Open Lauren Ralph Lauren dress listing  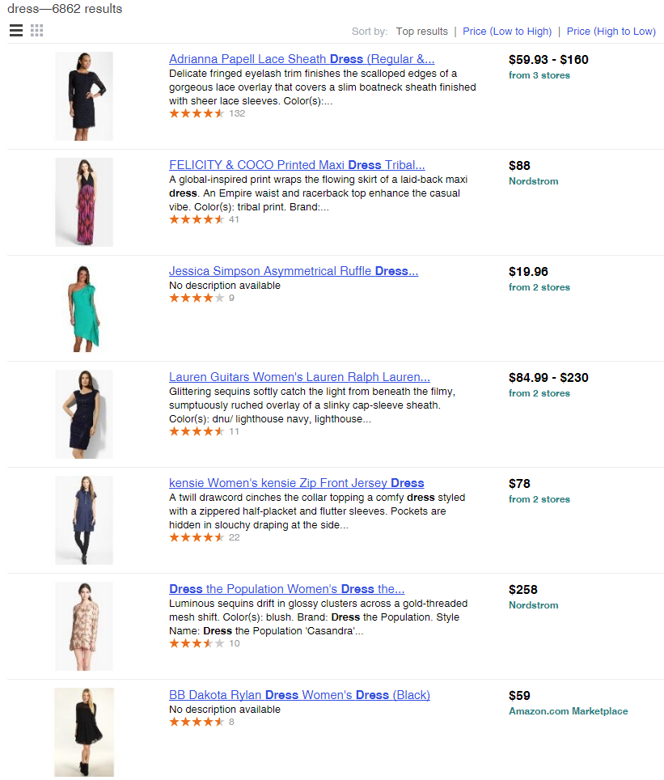point(299,377)
